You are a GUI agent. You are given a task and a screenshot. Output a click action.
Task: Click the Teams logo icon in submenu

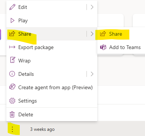point(103,47)
